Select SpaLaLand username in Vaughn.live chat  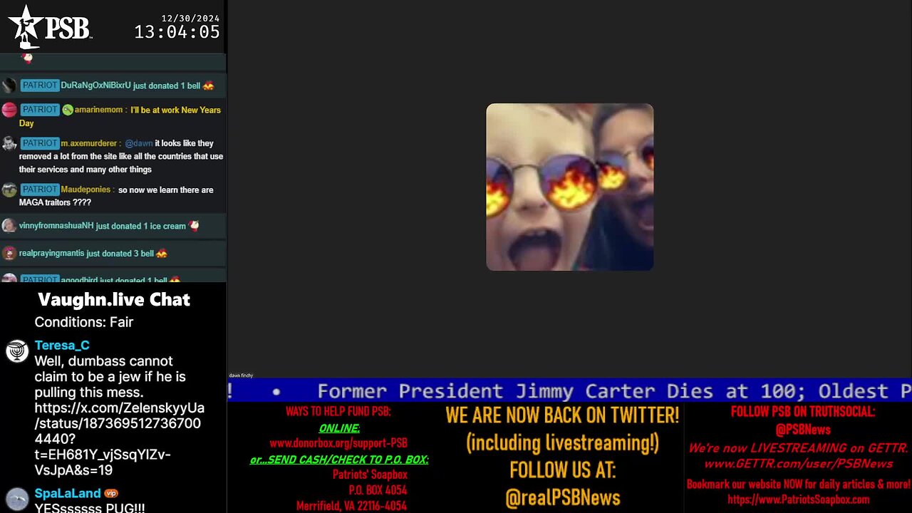point(68,493)
